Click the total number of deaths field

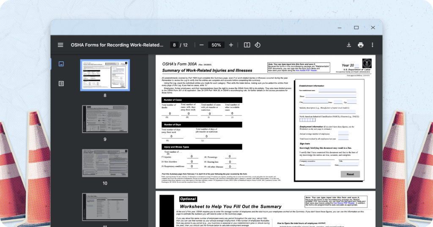click(x=170, y=113)
